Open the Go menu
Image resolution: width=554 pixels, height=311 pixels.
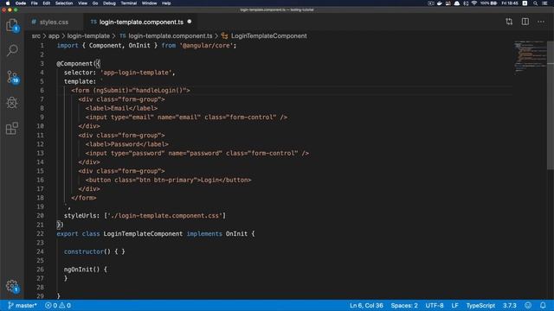(x=95, y=3)
